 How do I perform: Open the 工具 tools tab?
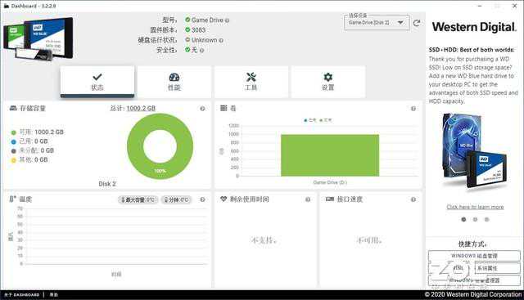click(x=251, y=82)
